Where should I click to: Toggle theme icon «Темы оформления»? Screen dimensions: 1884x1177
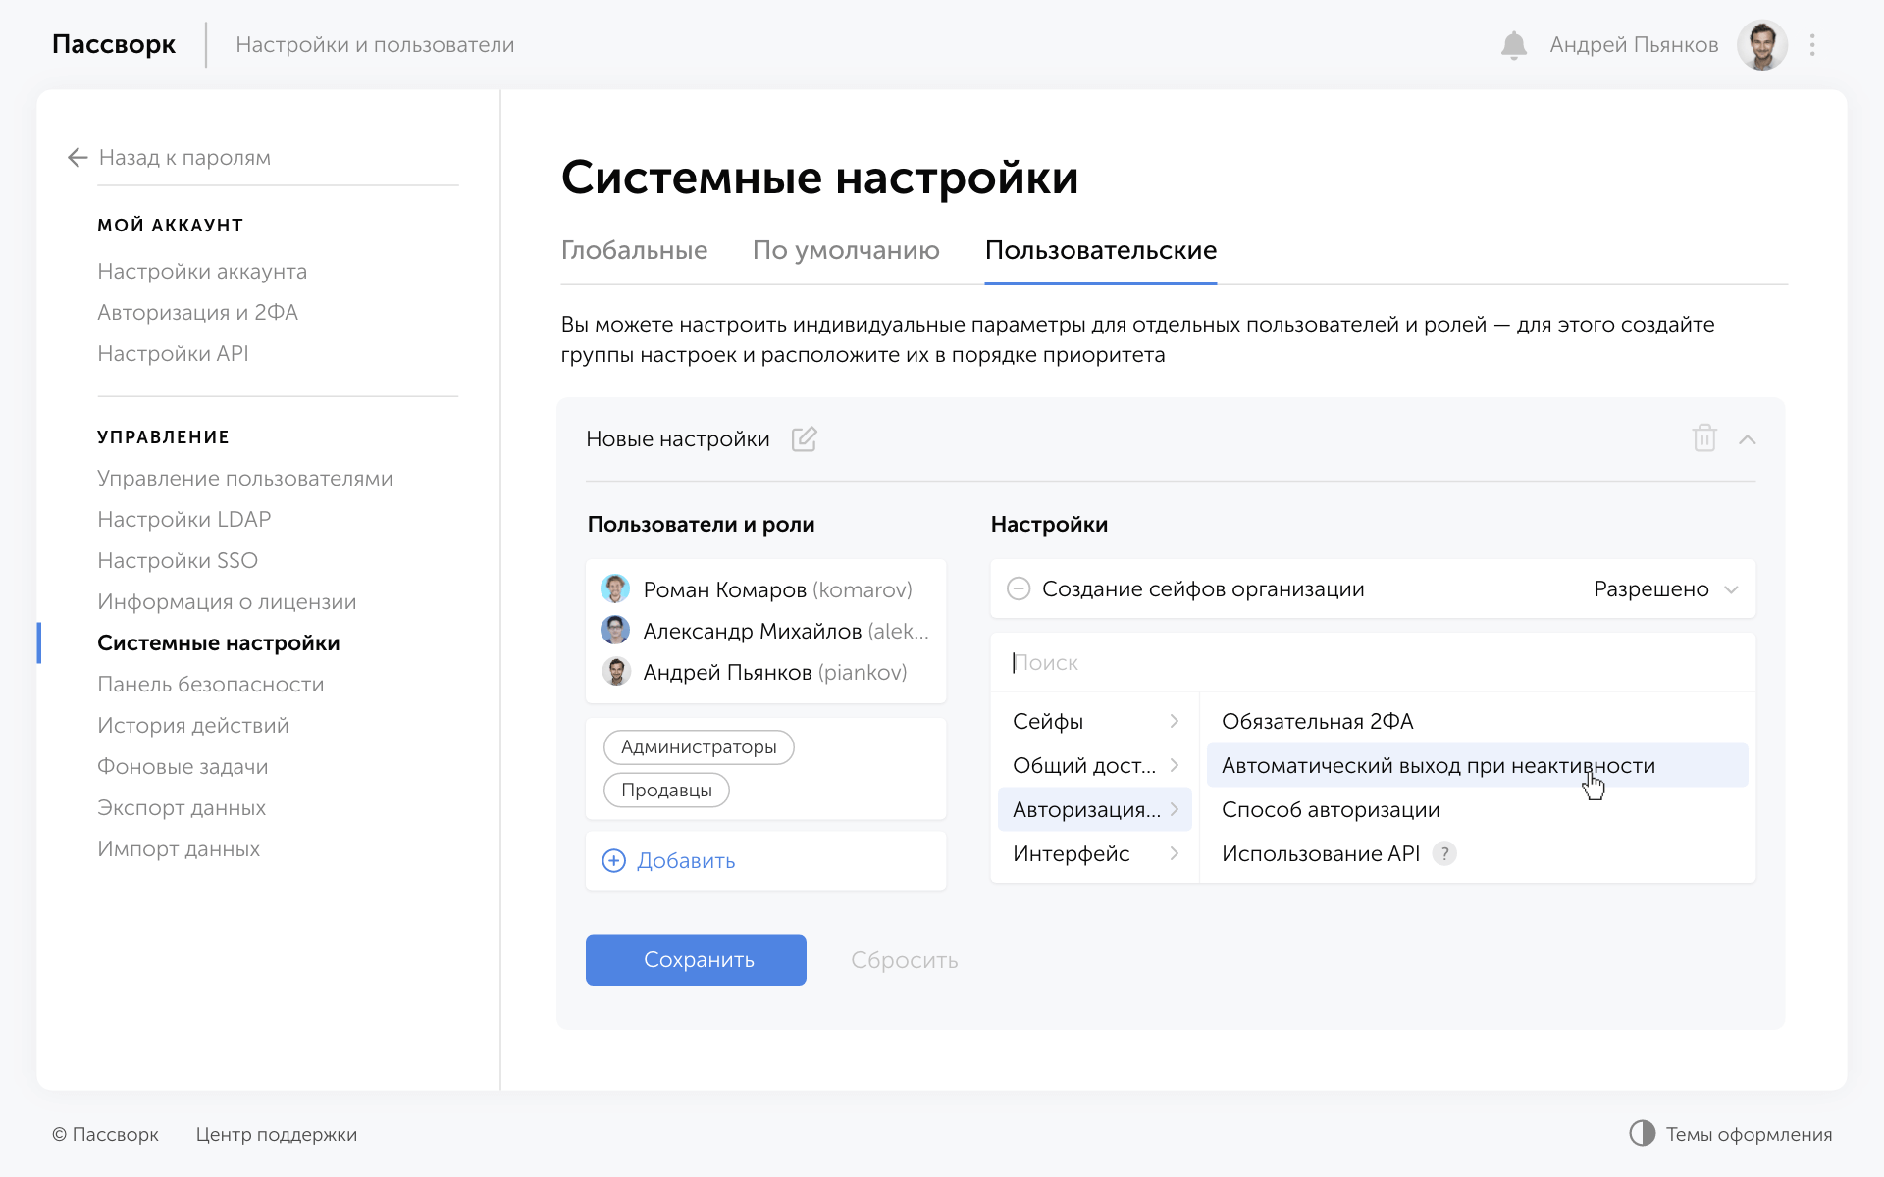(1642, 1134)
